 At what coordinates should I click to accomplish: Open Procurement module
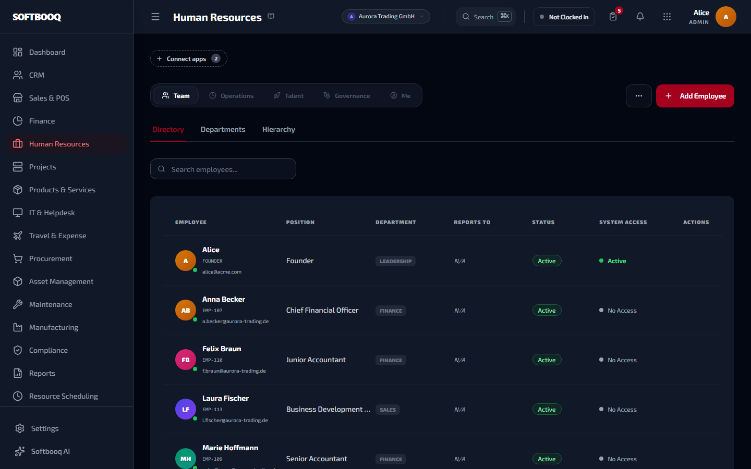(x=66, y=258)
